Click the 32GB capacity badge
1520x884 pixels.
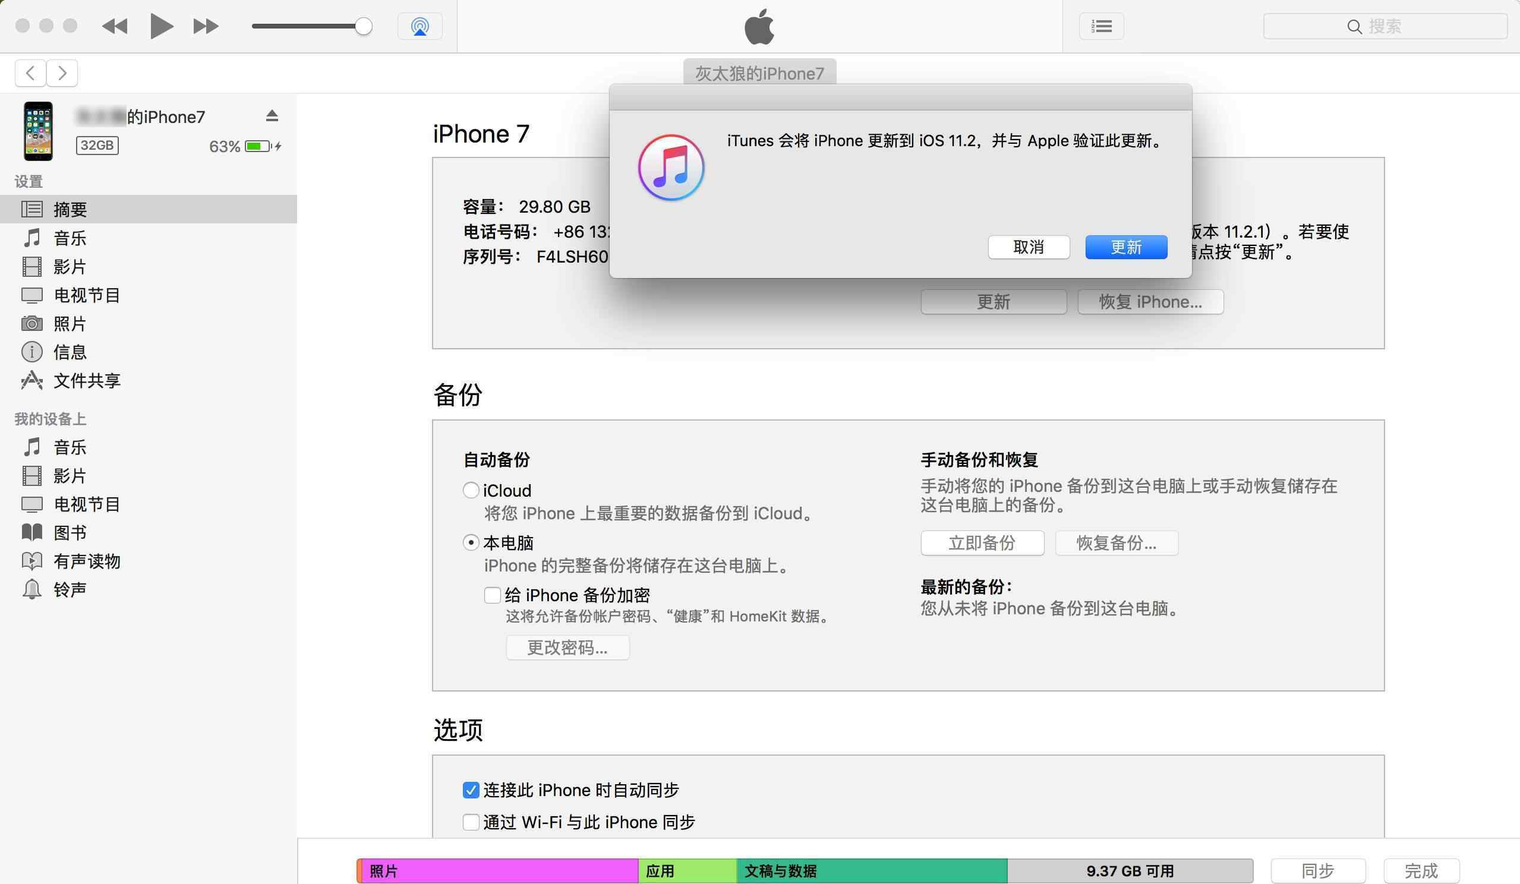[x=97, y=146]
